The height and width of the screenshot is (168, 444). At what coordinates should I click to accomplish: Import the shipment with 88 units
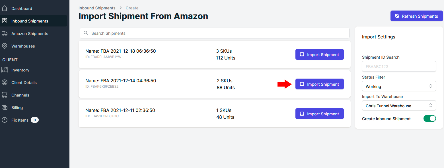point(320,84)
